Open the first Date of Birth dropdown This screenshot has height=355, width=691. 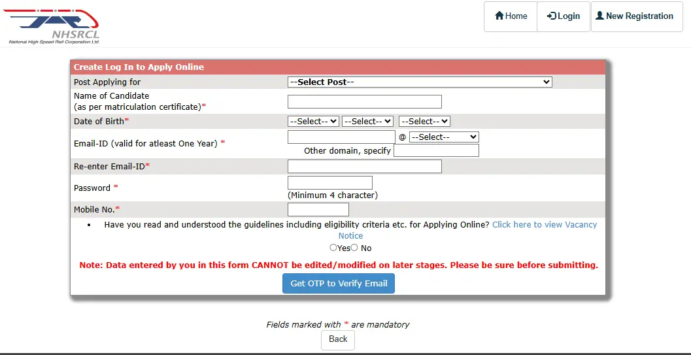[x=313, y=121]
